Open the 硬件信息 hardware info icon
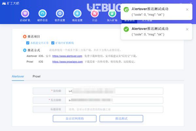 point(42,13)
